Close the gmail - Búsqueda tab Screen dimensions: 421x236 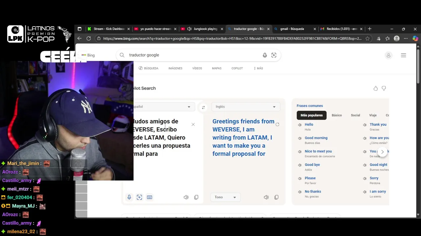315,29
